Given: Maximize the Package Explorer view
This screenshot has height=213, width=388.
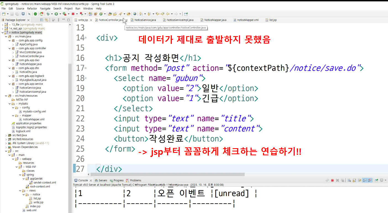Looking at the screenshot, I should tap(68, 20).
